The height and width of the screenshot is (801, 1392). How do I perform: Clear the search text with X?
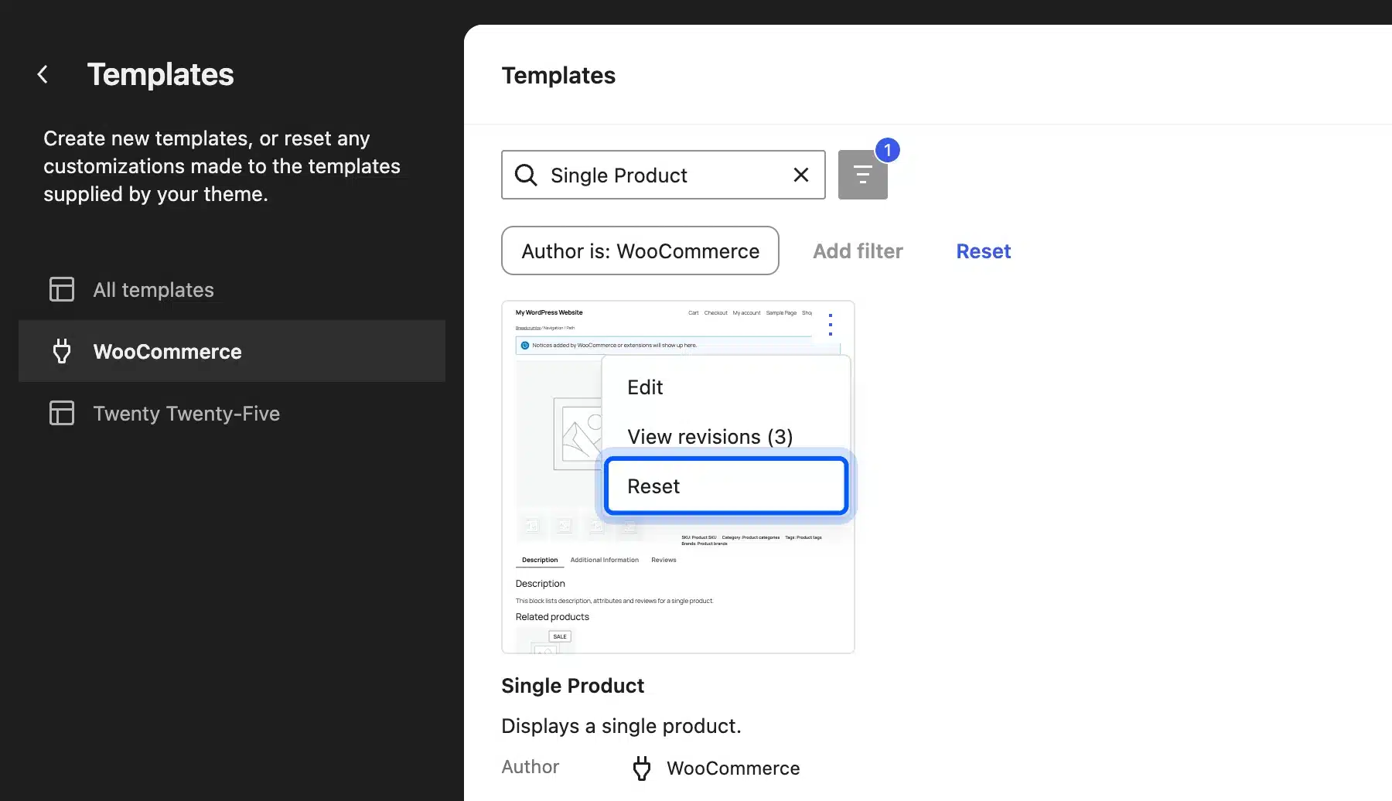coord(801,175)
